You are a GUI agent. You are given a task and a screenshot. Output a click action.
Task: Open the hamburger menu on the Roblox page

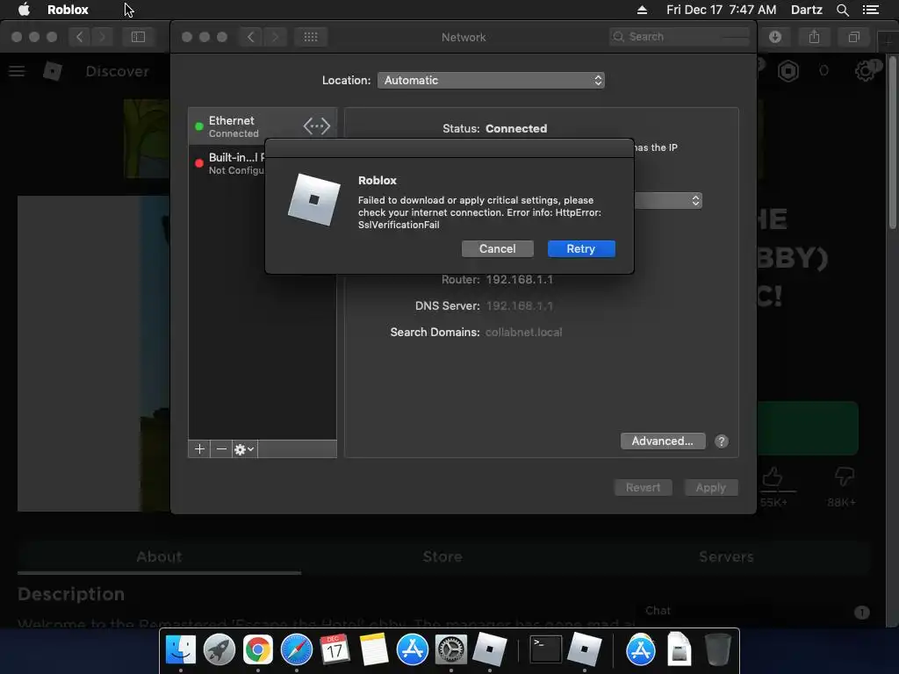[x=17, y=71]
